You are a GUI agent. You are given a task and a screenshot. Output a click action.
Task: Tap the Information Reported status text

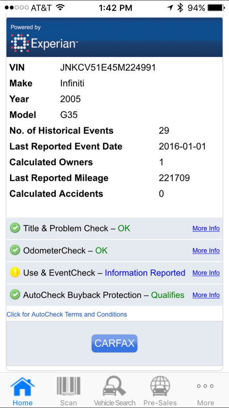click(145, 273)
